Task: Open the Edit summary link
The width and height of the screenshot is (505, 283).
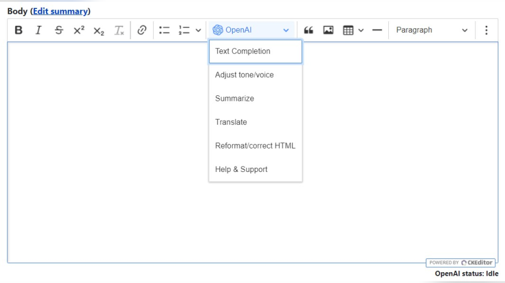Action: pos(60,11)
